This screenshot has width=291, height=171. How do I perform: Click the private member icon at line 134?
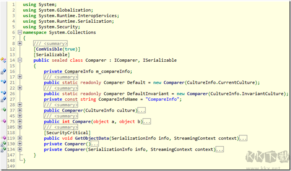(3, 150)
